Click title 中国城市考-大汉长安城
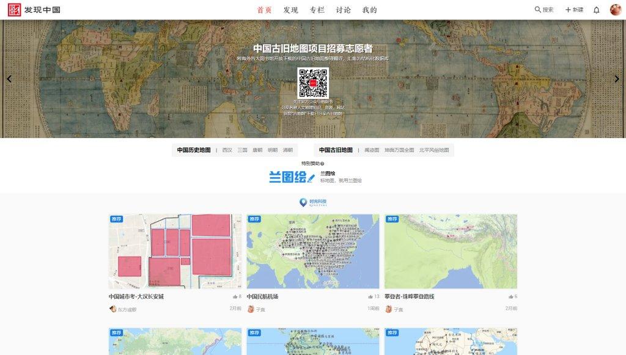Viewport: 626px width, 355px height. point(136,296)
